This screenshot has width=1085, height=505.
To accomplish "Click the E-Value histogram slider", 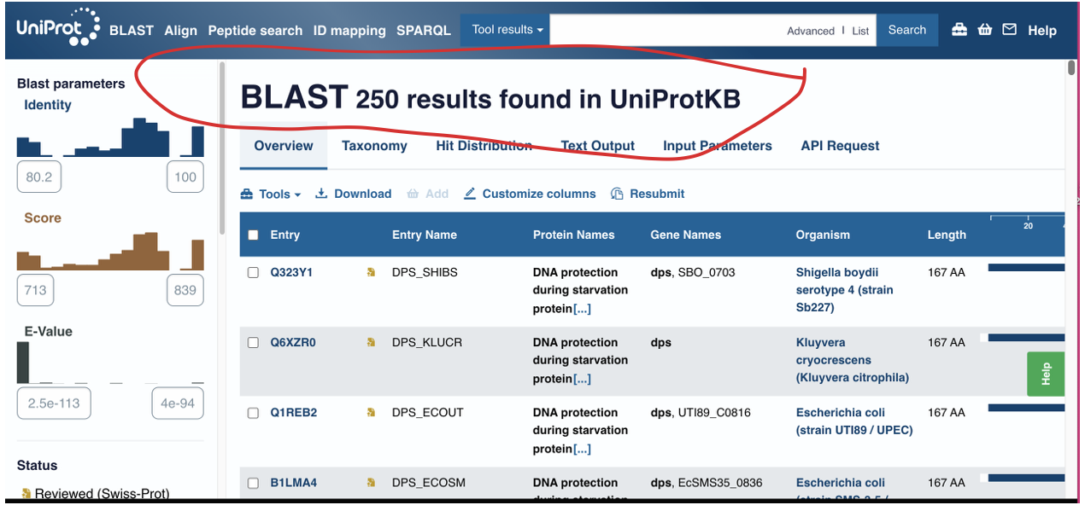I will click(110, 363).
